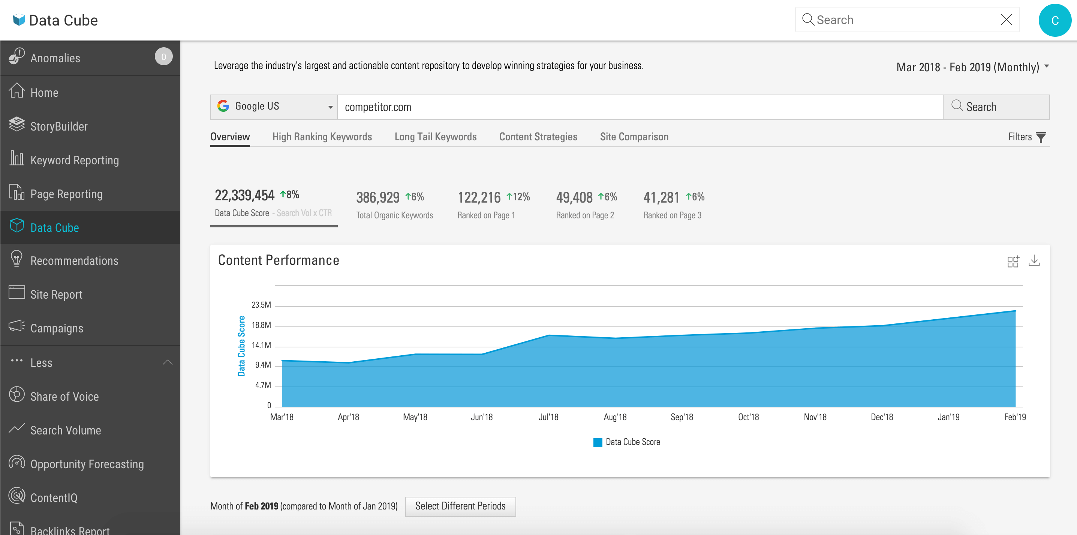1077x535 pixels.
Task: Click Select Different Periods button
Action: [460, 506]
